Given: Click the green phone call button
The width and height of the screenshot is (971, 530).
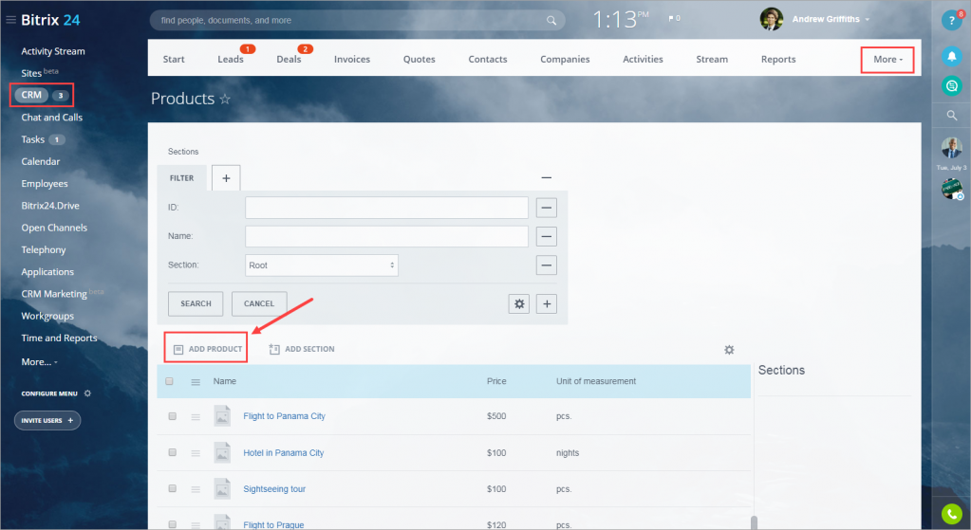Looking at the screenshot, I should tap(952, 514).
